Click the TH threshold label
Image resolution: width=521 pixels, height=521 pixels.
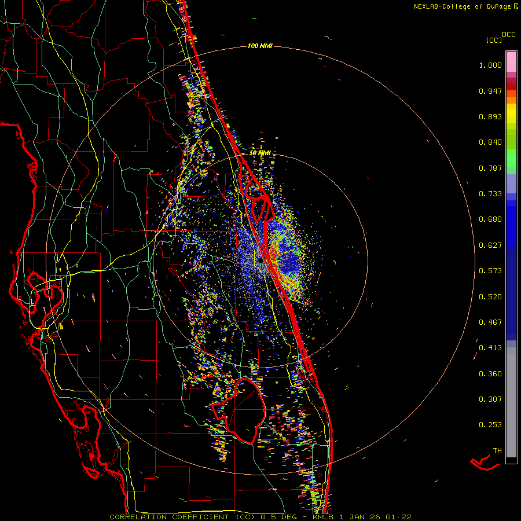(497, 451)
